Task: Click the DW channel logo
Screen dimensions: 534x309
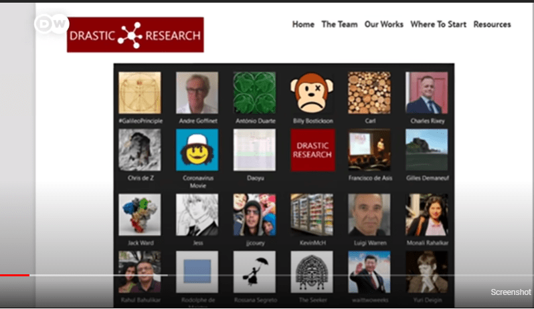Action: click(x=52, y=24)
